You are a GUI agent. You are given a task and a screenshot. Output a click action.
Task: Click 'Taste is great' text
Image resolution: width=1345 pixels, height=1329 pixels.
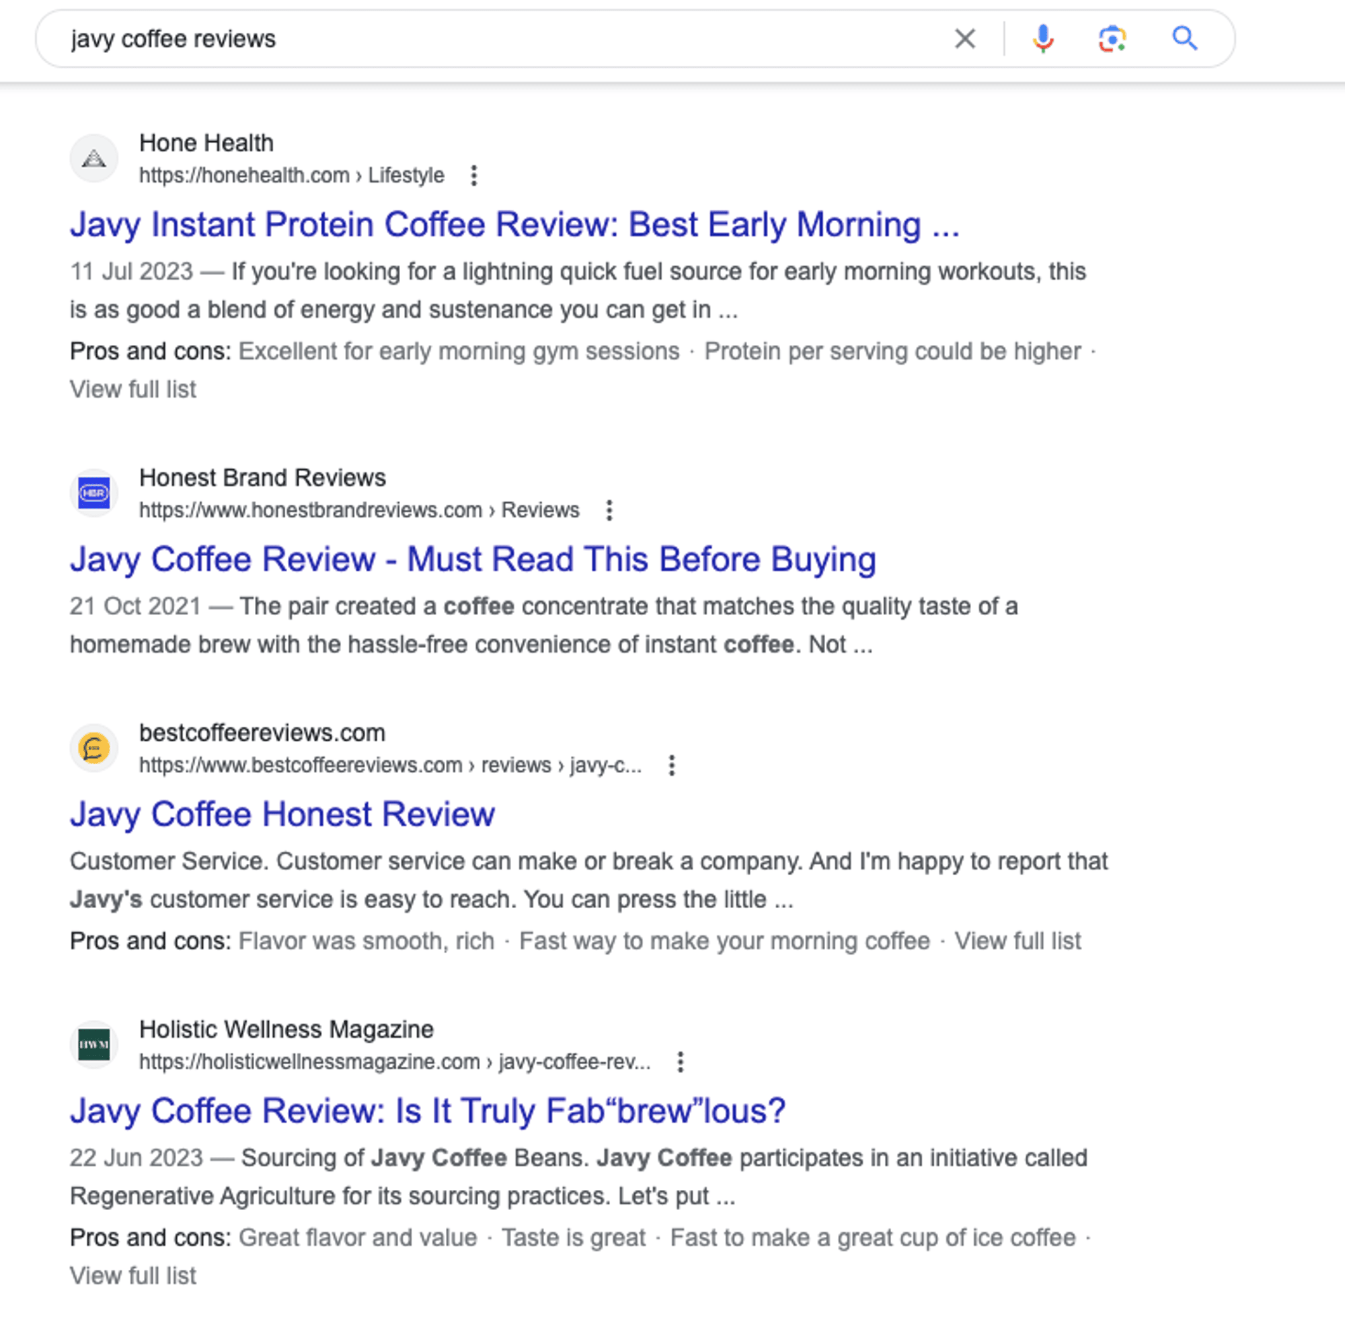[574, 1237]
